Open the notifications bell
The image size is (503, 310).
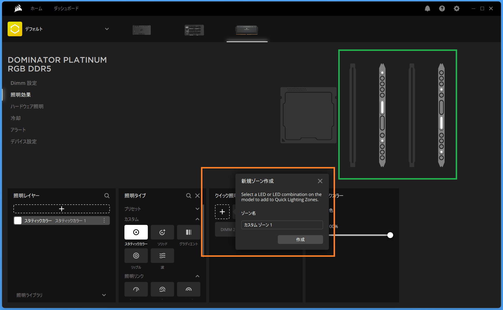[427, 8]
